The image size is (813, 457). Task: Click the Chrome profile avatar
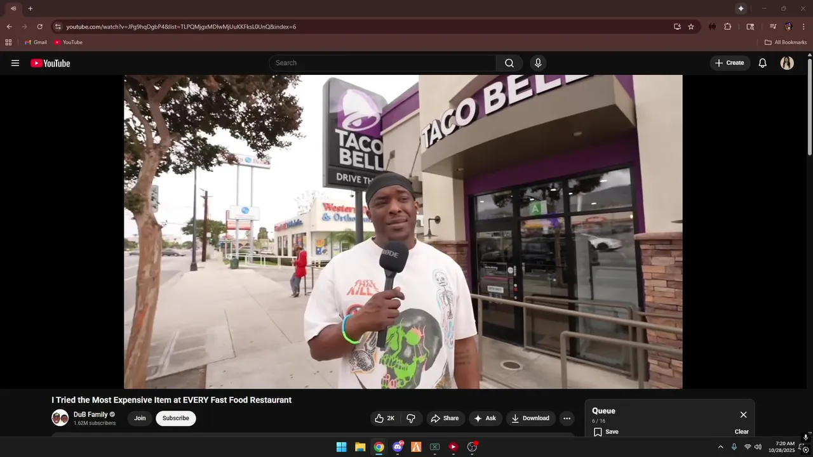(x=788, y=27)
